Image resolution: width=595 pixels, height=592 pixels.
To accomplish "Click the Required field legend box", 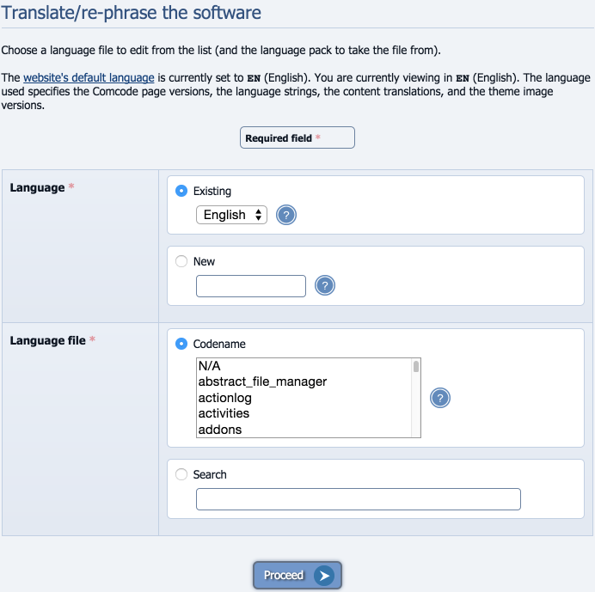I will point(297,137).
